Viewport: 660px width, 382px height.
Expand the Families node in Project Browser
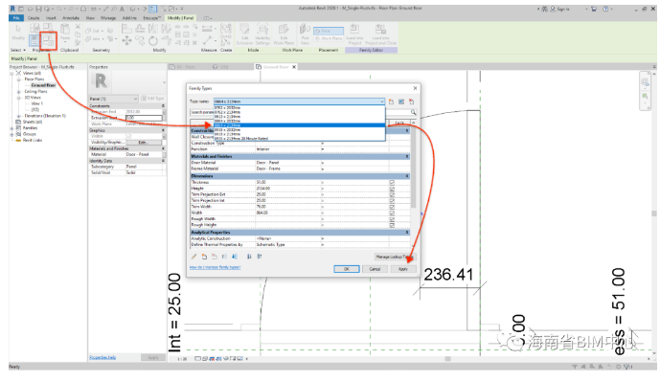pos(11,128)
